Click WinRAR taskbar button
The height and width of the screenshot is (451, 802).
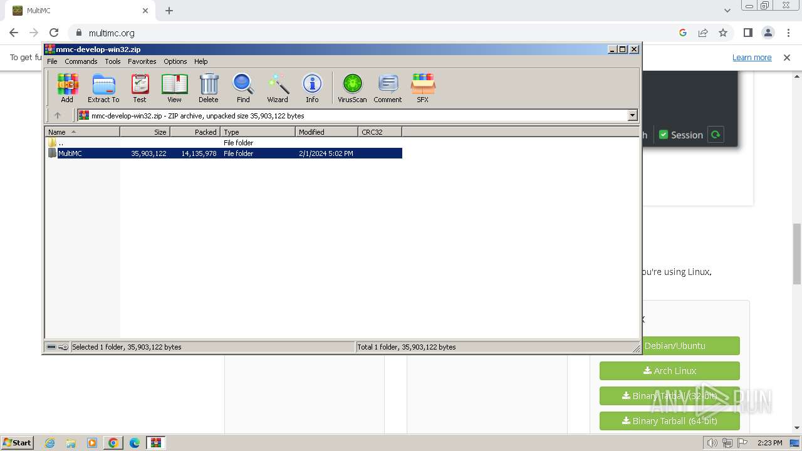[156, 443]
